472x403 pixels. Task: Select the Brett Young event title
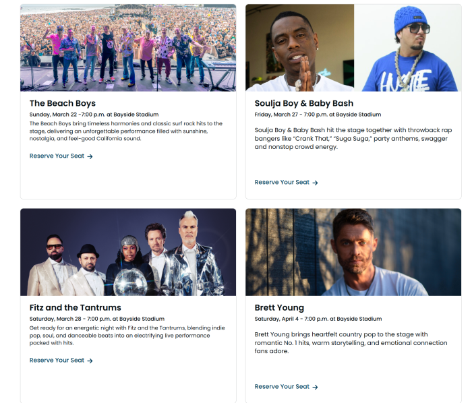(x=279, y=308)
